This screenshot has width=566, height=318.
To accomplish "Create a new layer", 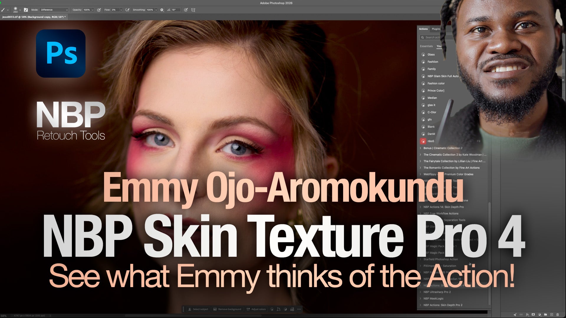I will click(552, 315).
